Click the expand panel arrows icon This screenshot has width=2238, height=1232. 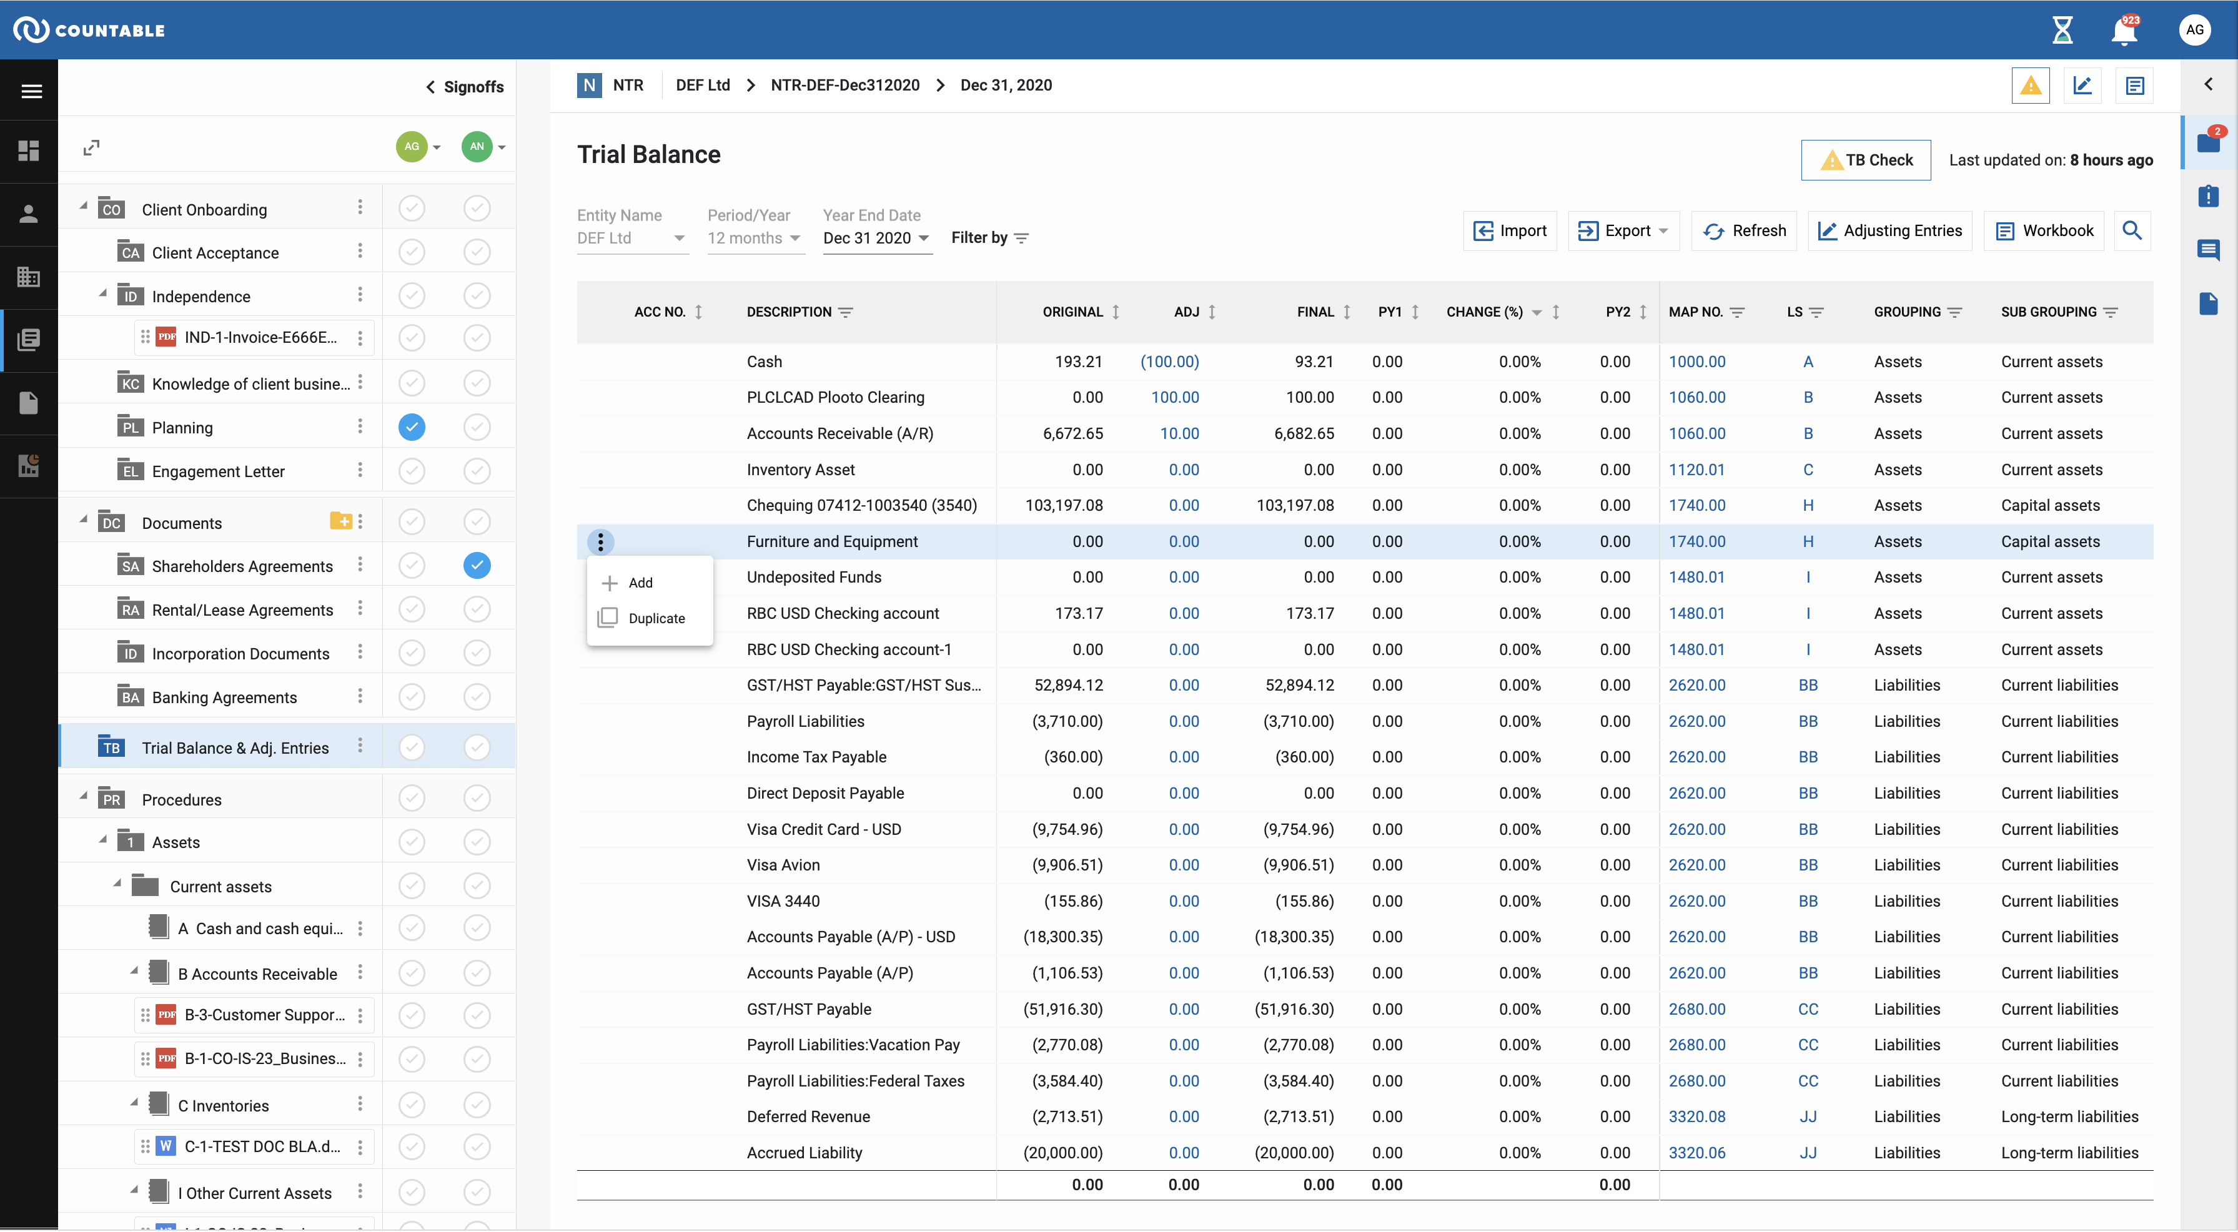[x=91, y=148]
